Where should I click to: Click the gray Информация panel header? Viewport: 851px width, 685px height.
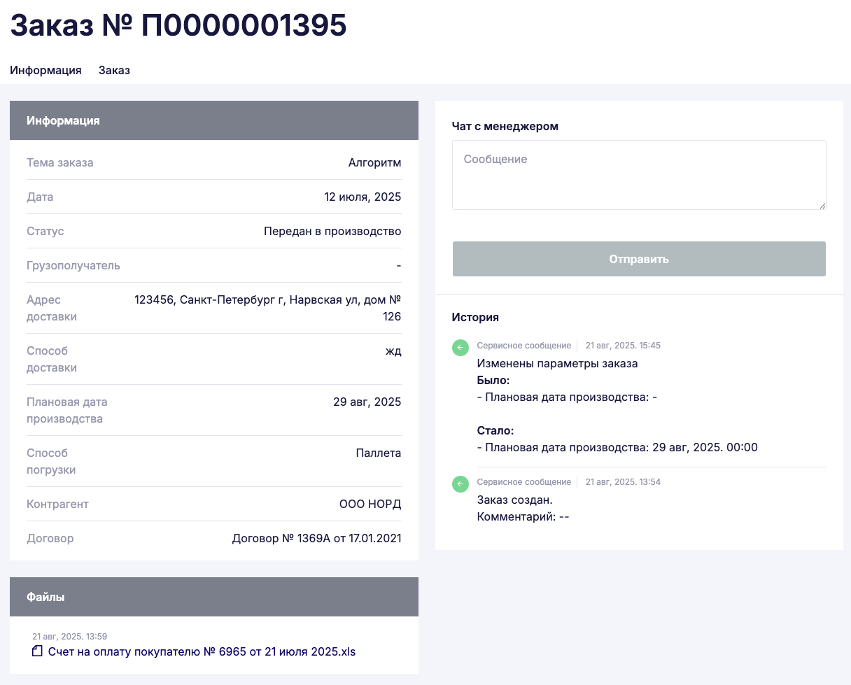[213, 120]
